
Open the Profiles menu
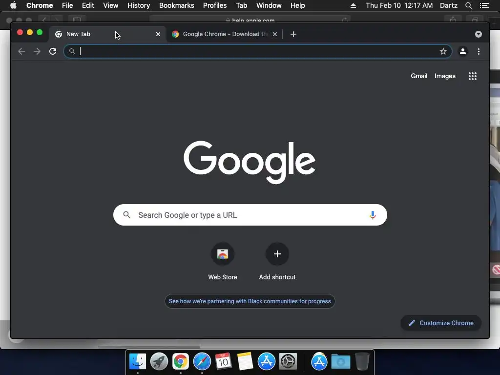point(215,5)
